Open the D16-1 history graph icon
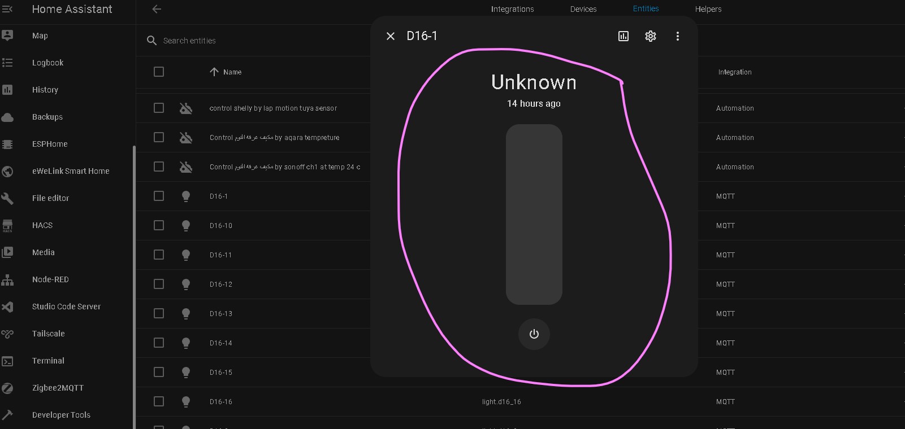Image resolution: width=905 pixels, height=429 pixels. point(623,36)
